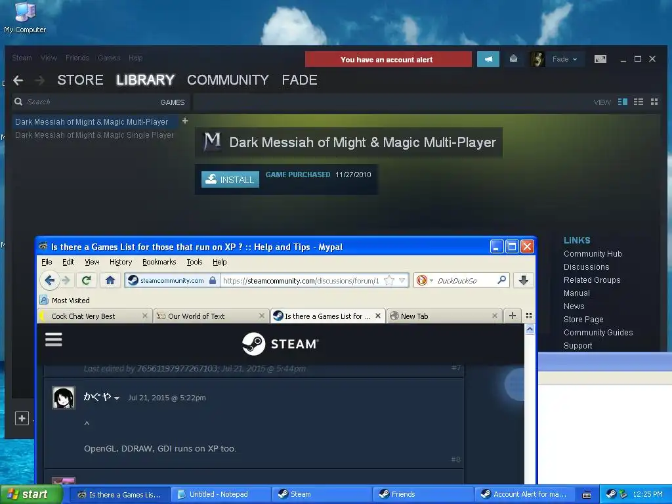Open the Steam announcements megaphone icon

(x=488, y=59)
